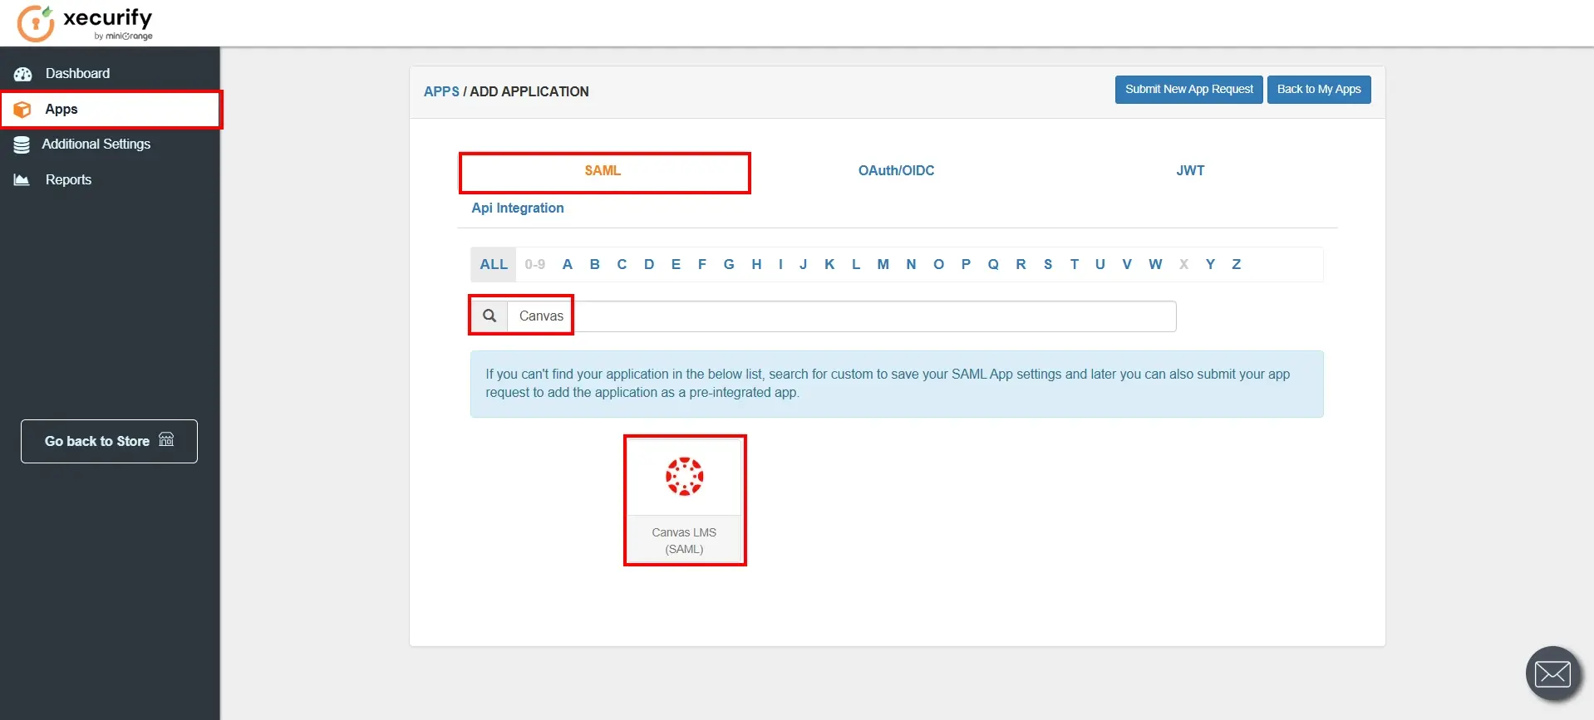This screenshot has height=720, width=1594.
Task: Click the APPS breadcrumb link
Action: click(441, 91)
